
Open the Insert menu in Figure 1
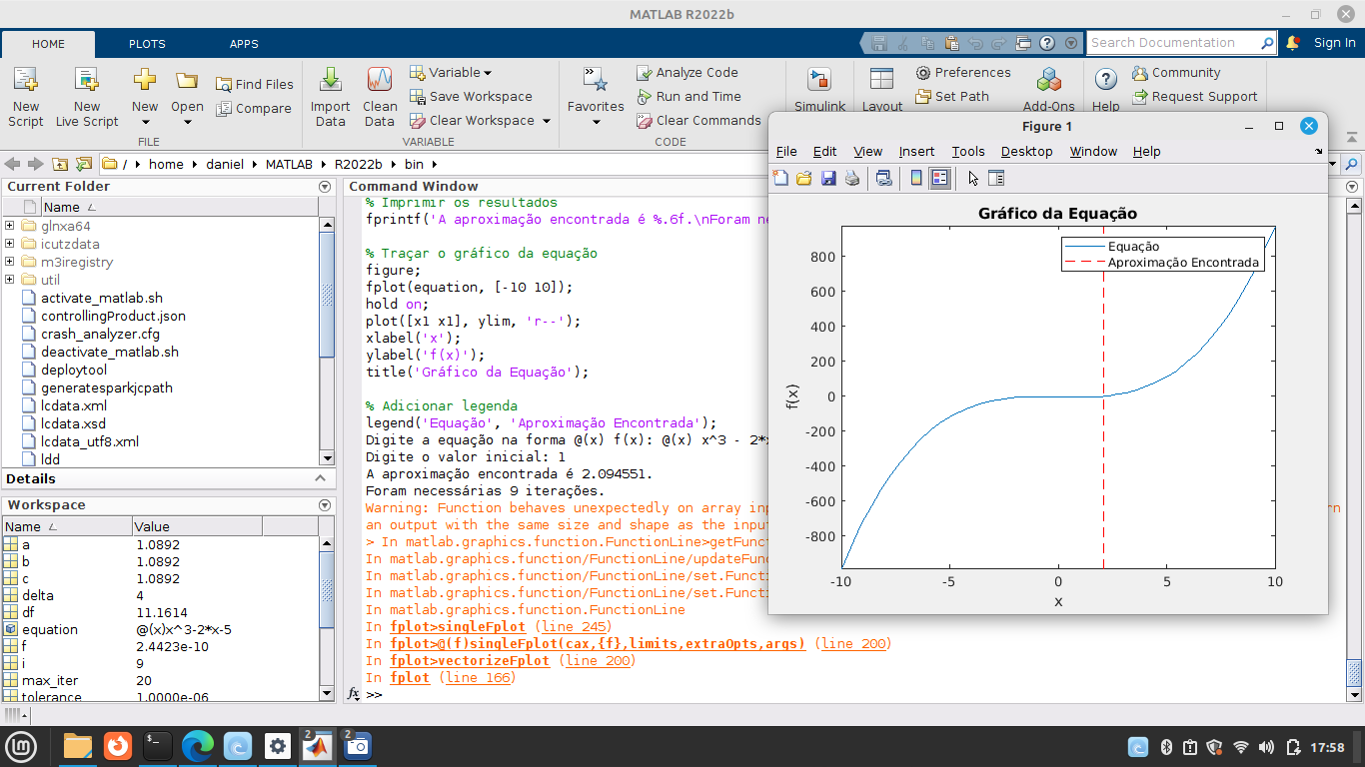(916, 151)
